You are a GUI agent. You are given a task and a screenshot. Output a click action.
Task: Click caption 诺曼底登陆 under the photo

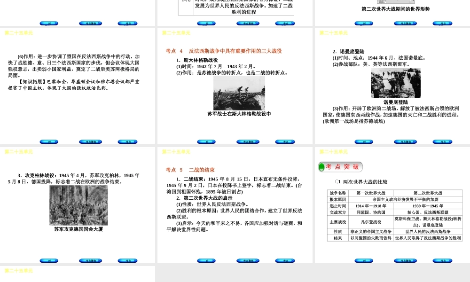[x=396, y=102]
